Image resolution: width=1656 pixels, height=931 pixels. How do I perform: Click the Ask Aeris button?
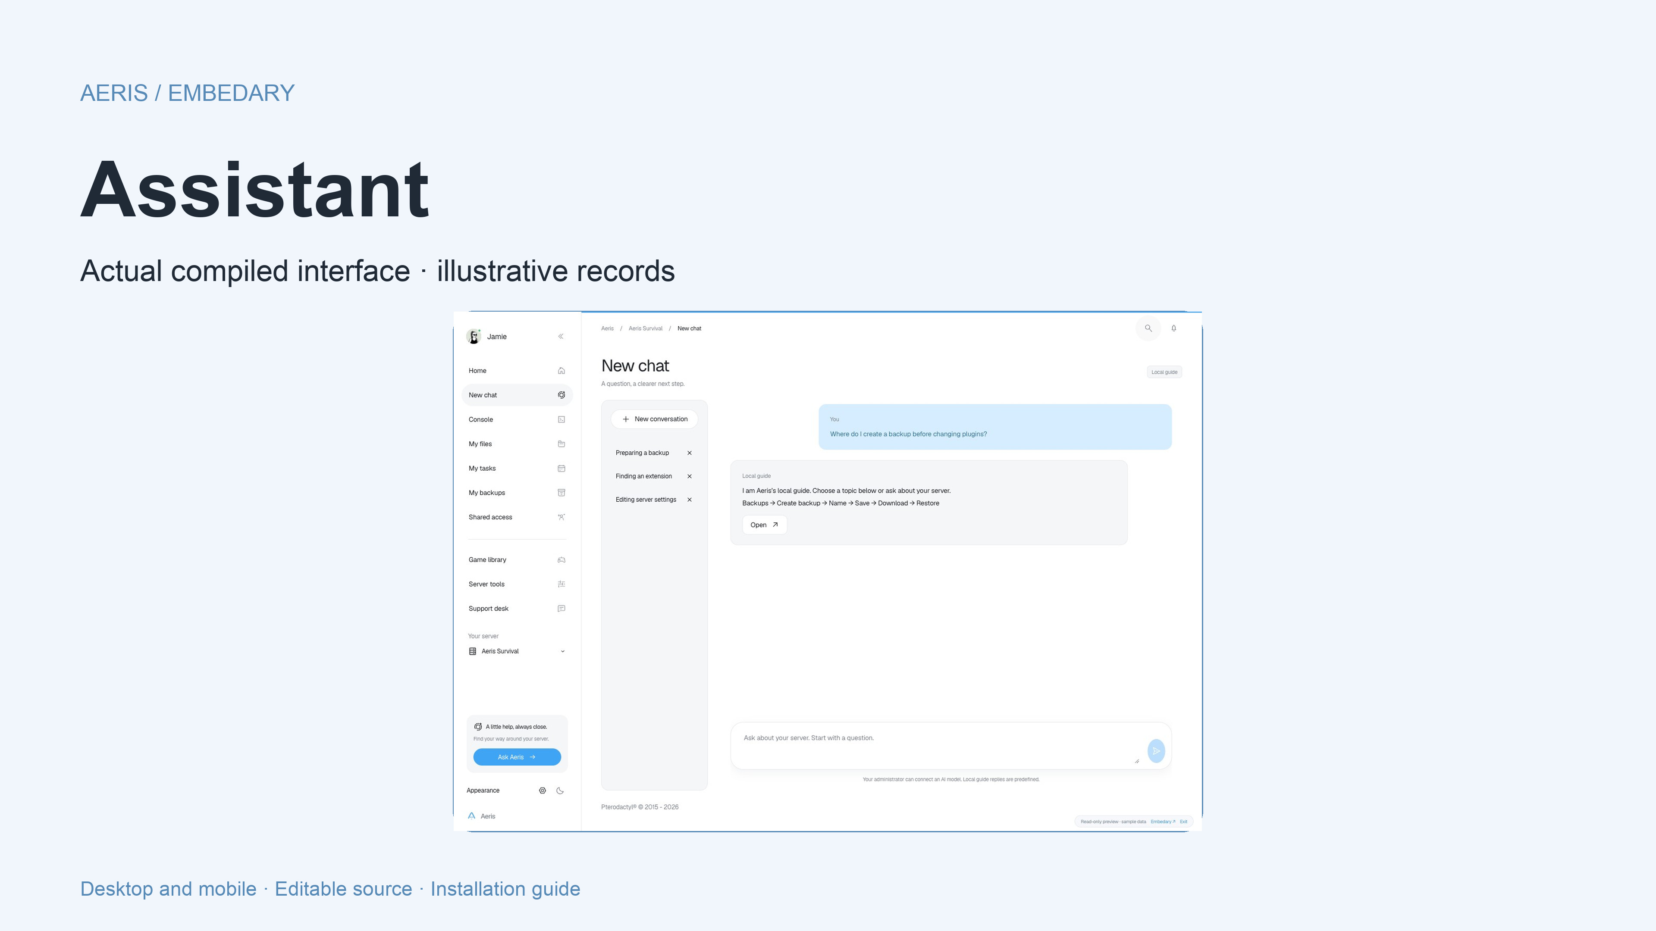pyautogui.click(x=517, y=757)
